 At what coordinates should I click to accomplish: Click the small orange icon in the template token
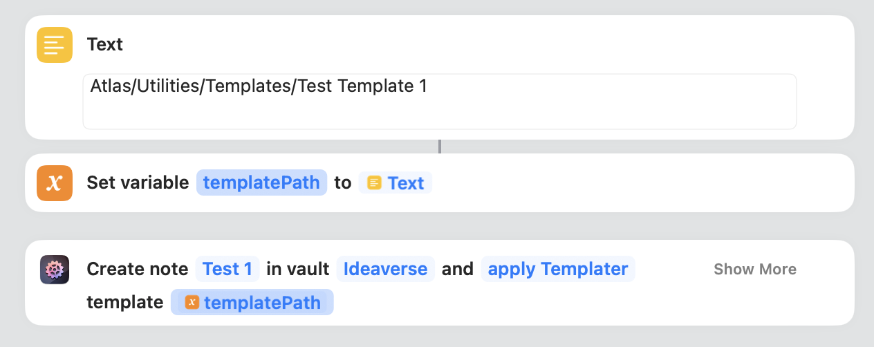(x=192, y=303)
